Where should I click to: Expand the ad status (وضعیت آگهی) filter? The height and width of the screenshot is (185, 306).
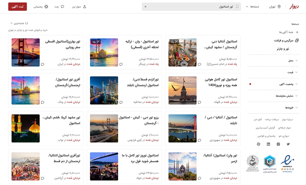tap(273, 84)
